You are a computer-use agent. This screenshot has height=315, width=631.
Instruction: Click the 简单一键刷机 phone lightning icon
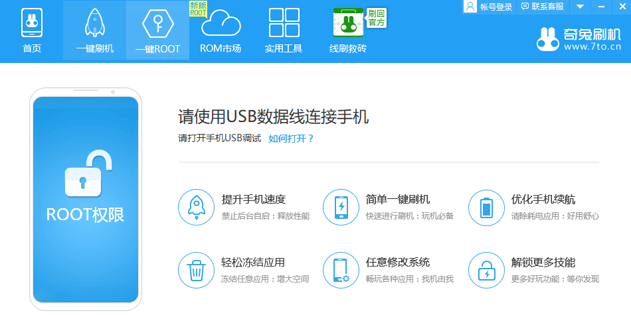(341, 207)
